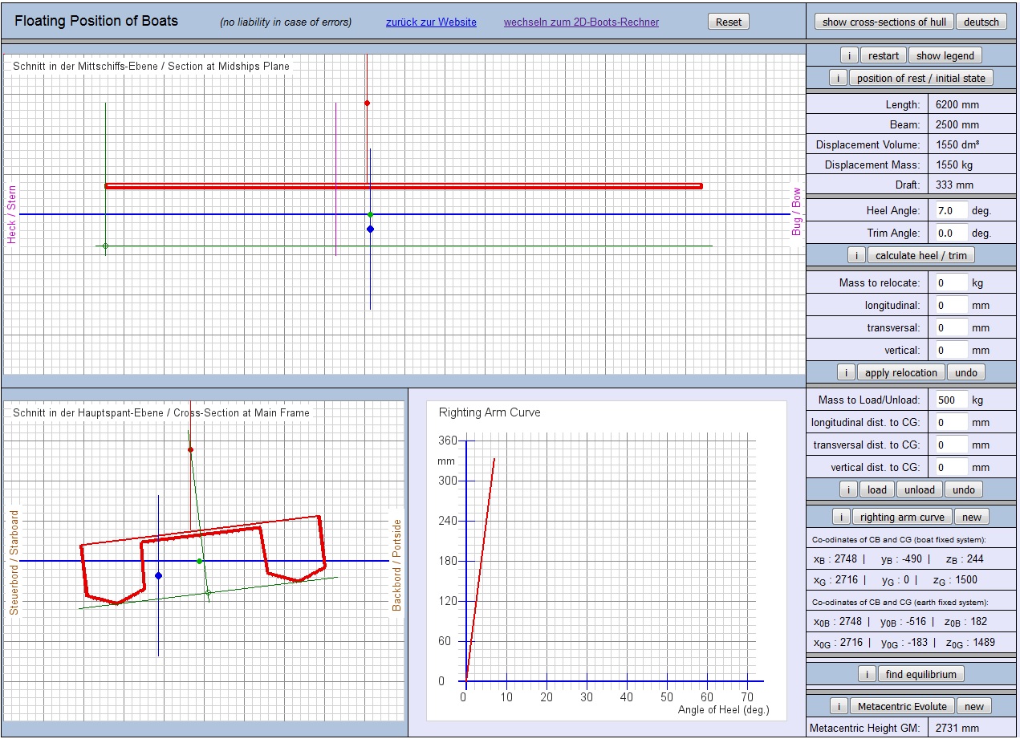Viewport: 1020px width, 739px height.
Task: Click the Trim Angle input field
Action: (x=950, y=233)
